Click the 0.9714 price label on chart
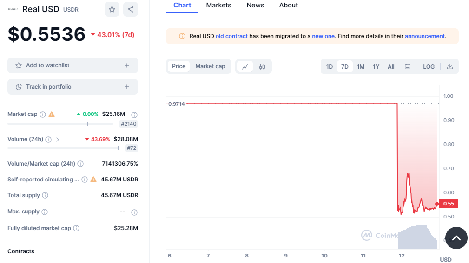Screen dimensions: 469x263 click(177, 104)
